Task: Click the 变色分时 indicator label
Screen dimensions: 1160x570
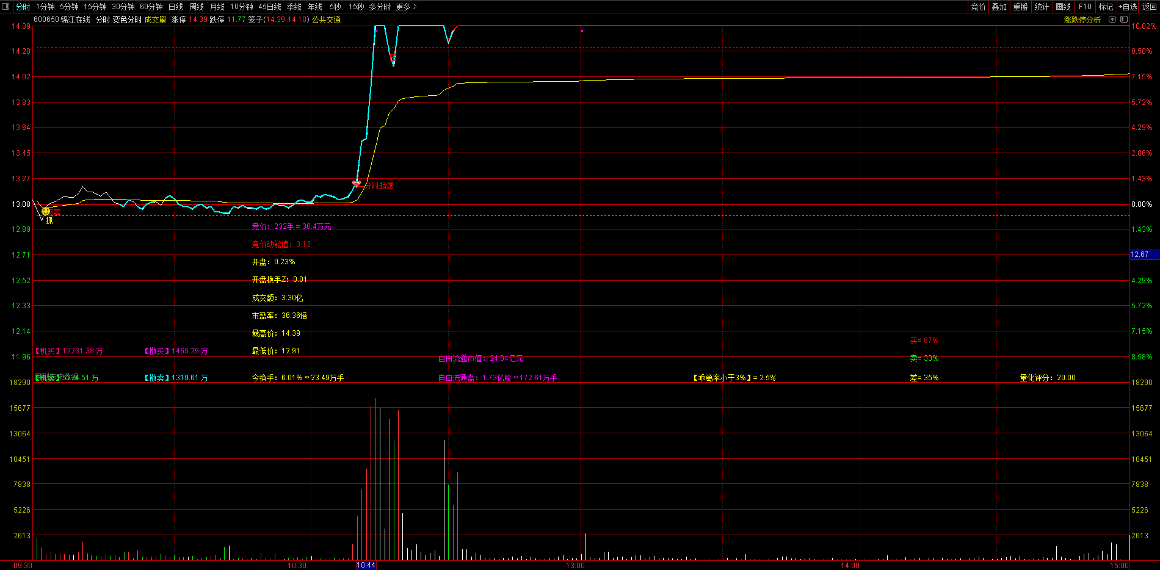Action: tap(127, 20)
